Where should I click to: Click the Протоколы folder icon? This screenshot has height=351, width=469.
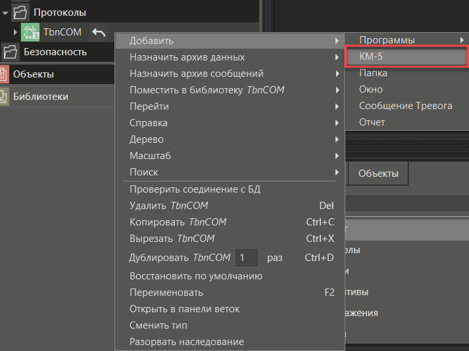coord(20,12)
